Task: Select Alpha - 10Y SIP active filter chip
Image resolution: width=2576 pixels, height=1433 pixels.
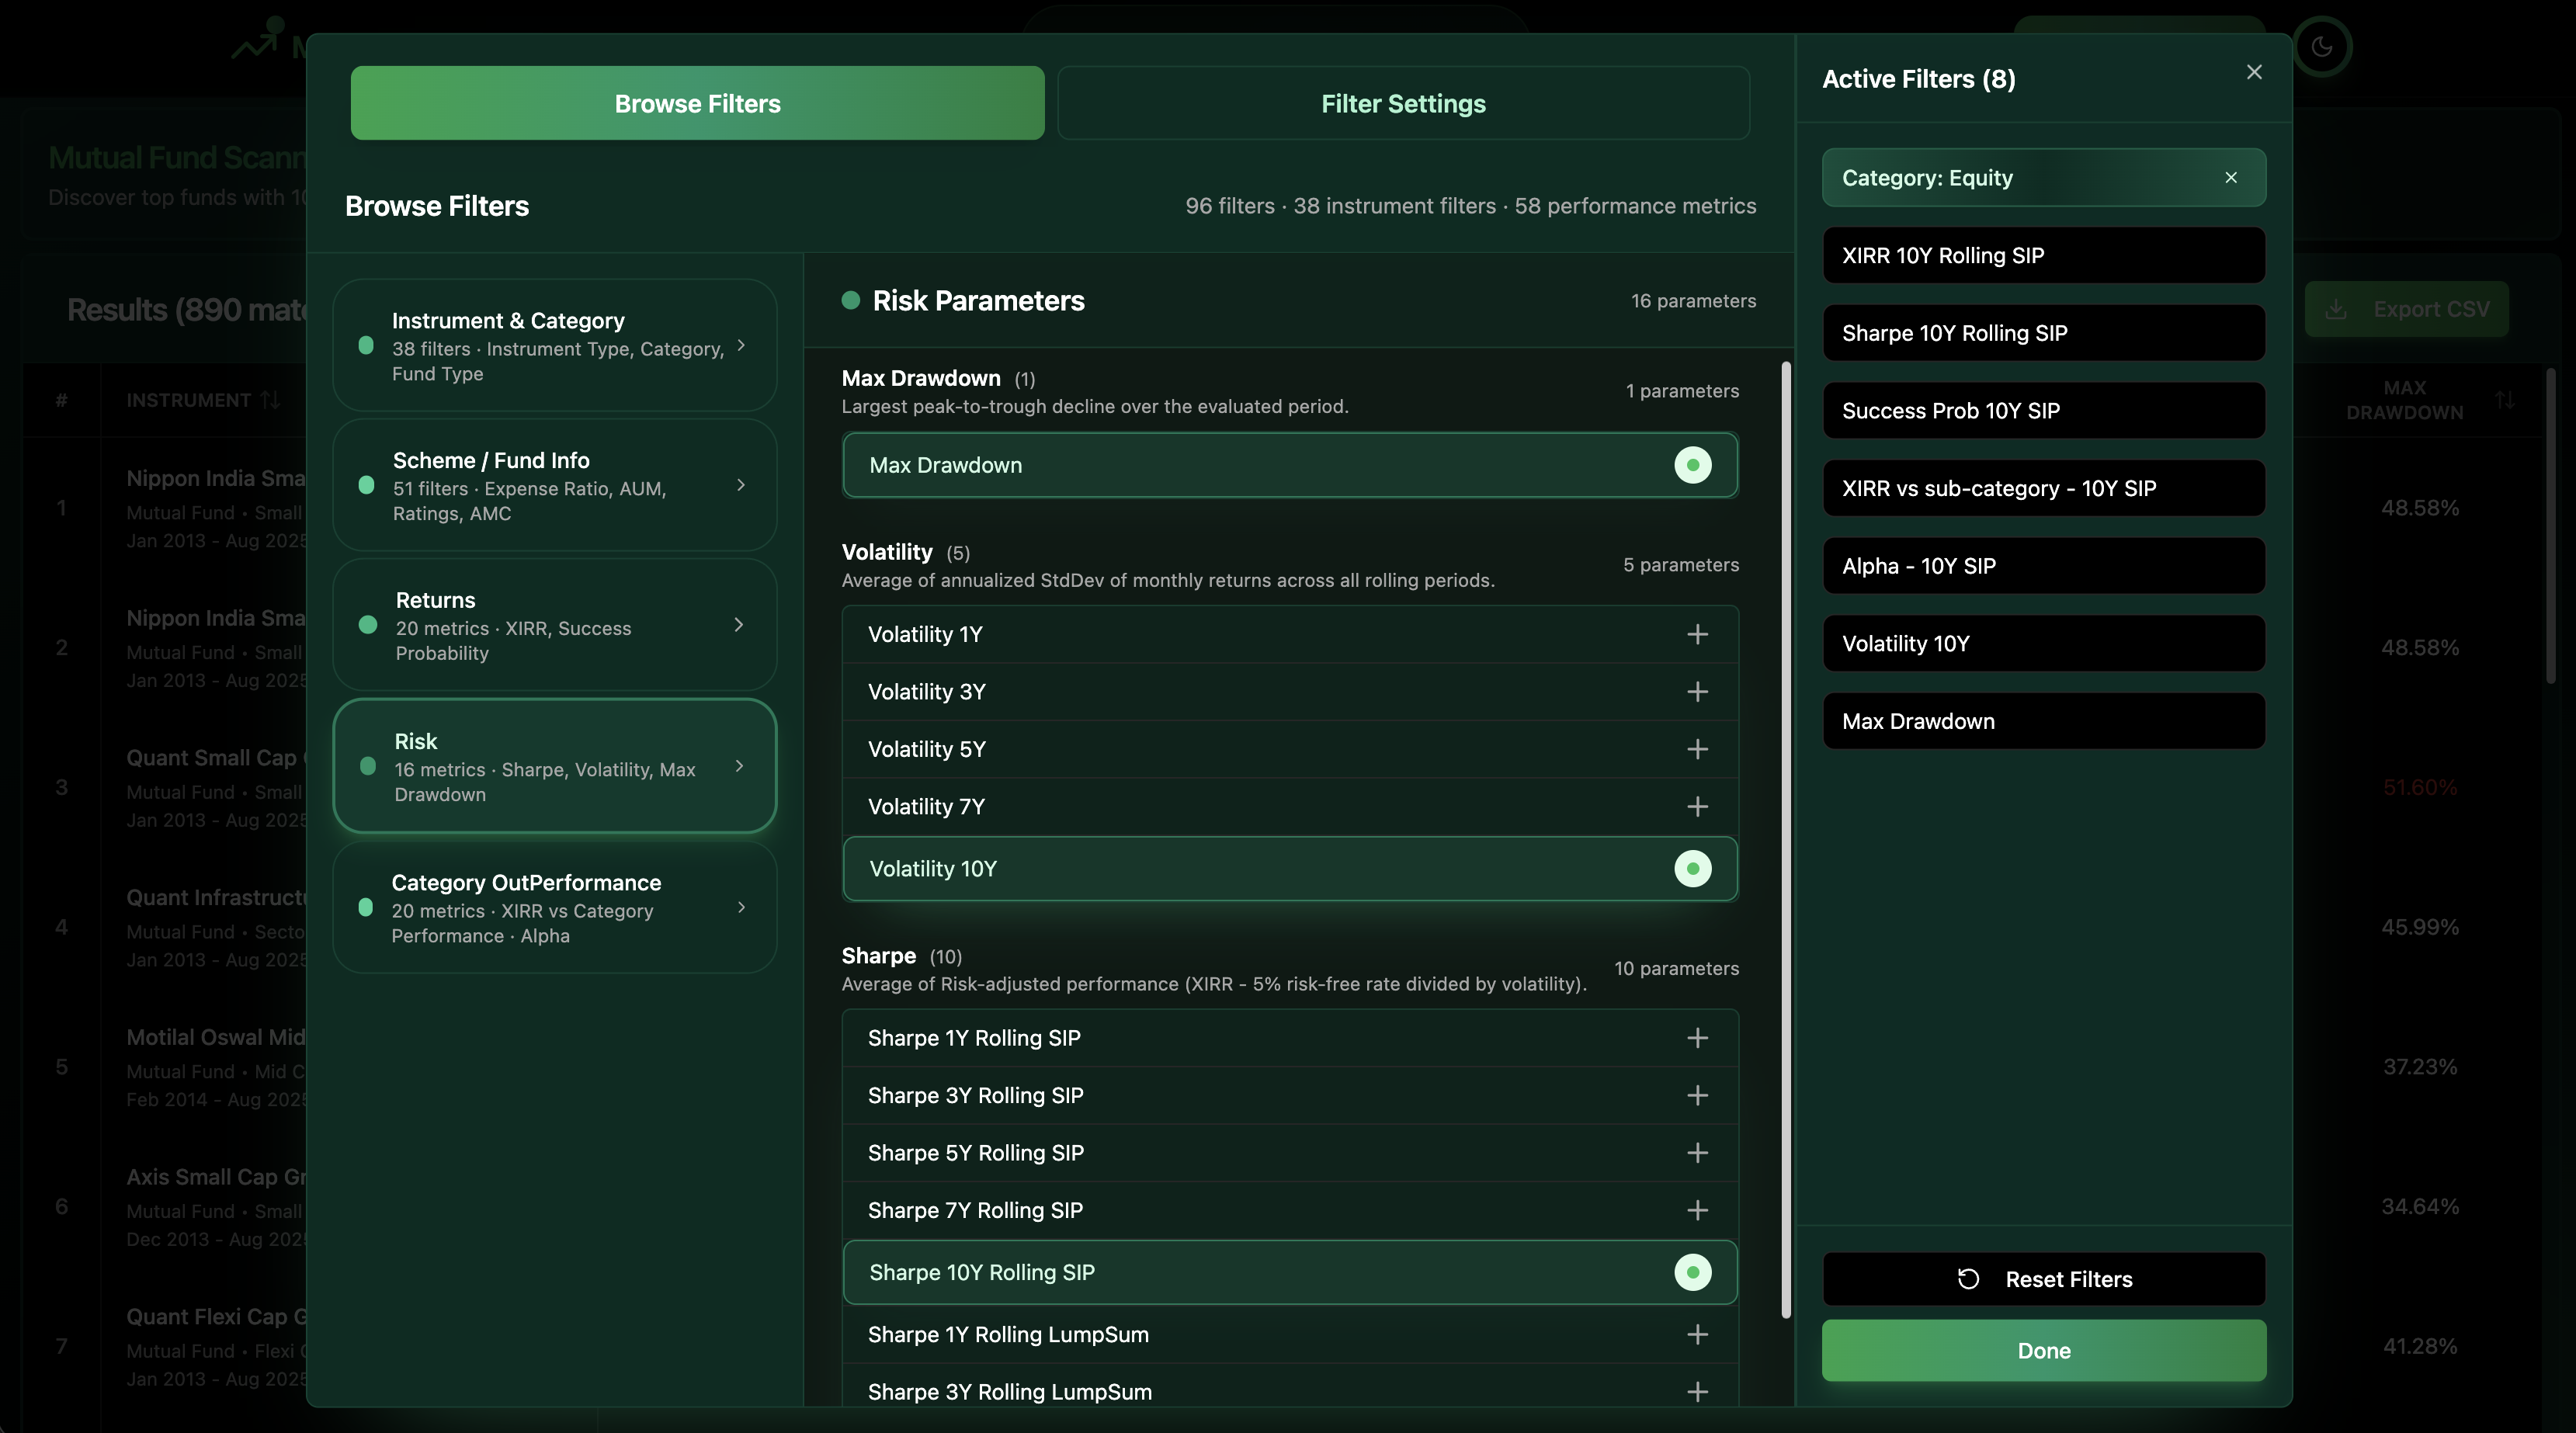Action: coord(2043,566)
